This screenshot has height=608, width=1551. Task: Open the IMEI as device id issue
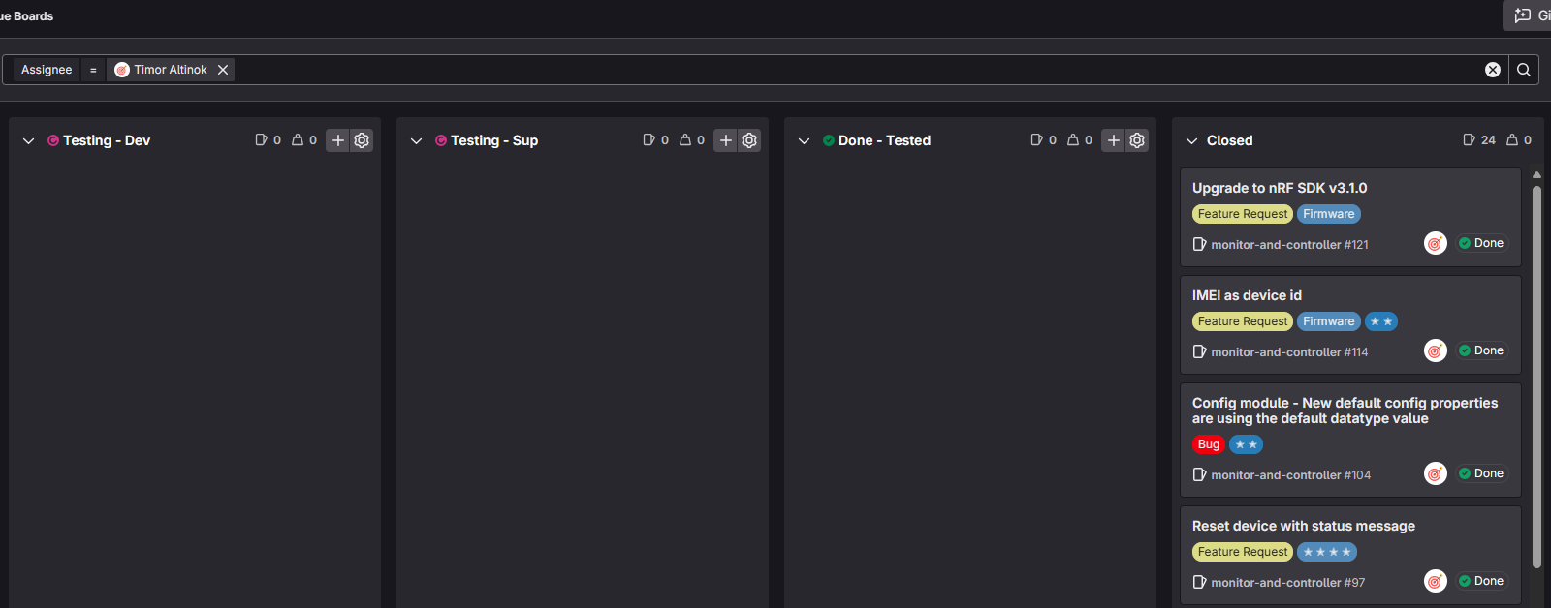[x=1247, y=295]
